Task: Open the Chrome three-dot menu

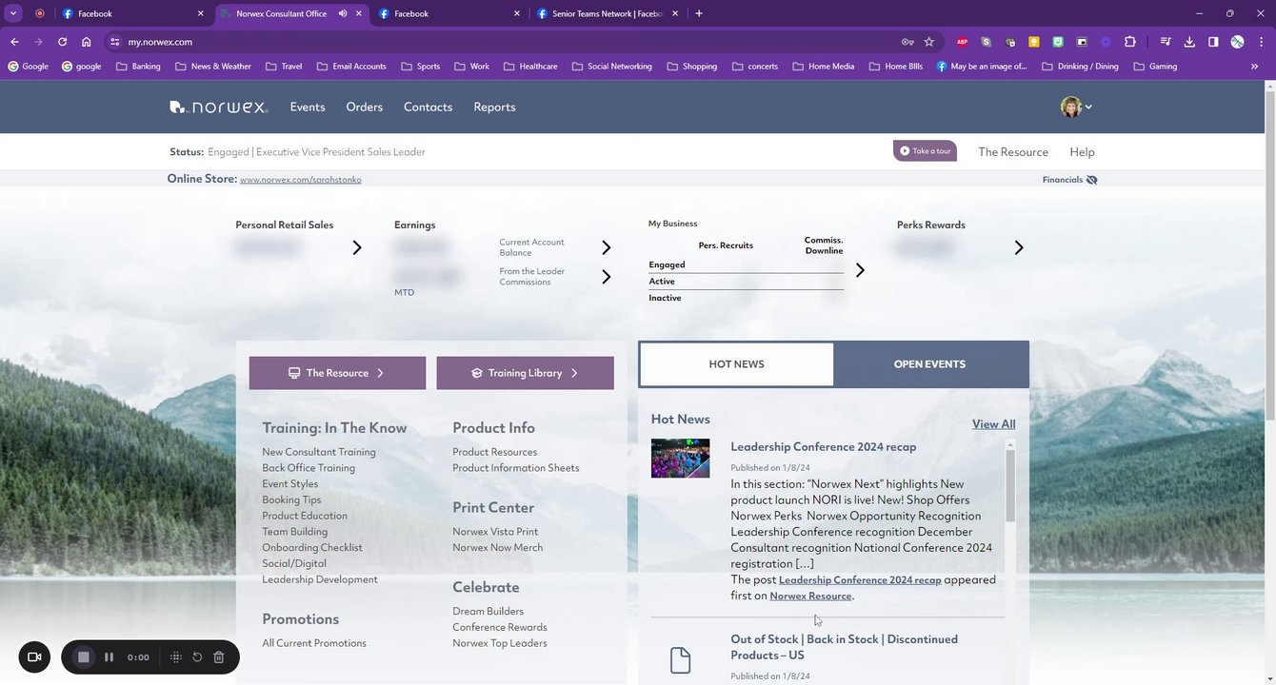Action: (1261, 42)
